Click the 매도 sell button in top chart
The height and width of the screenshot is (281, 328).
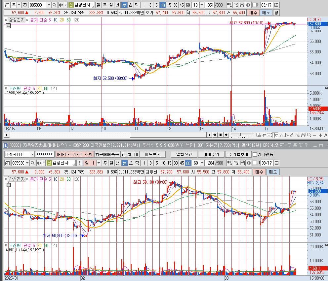pyautogui.click(x=266, y=13)
